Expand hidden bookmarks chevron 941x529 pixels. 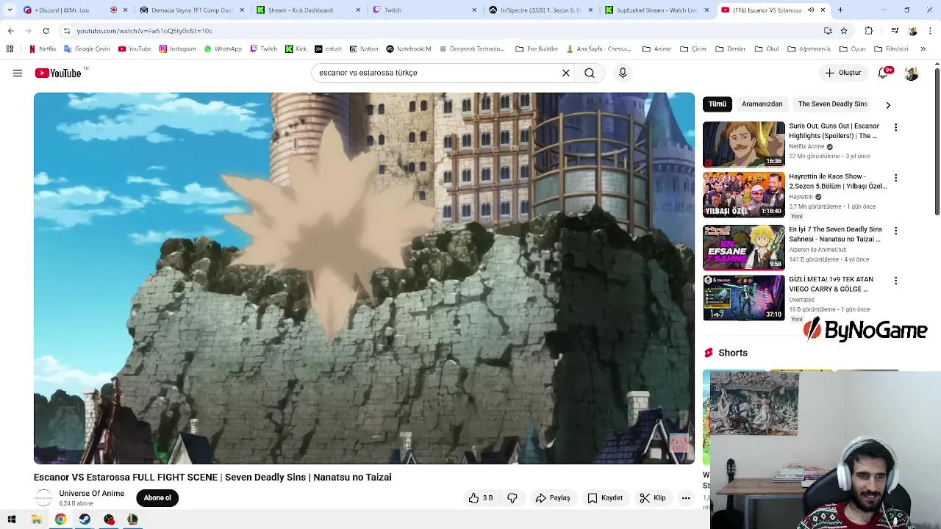923,49
